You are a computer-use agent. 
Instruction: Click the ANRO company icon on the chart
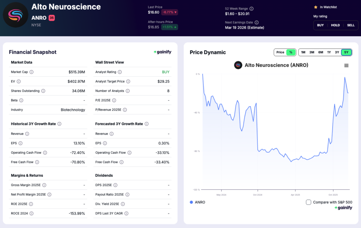(238, 65)
